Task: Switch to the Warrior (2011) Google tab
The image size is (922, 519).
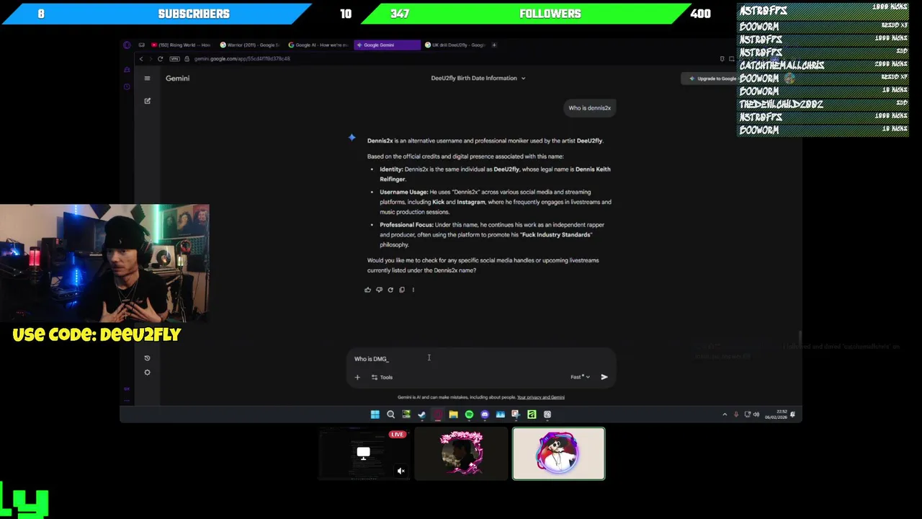Action: click(x=250, y=45)
